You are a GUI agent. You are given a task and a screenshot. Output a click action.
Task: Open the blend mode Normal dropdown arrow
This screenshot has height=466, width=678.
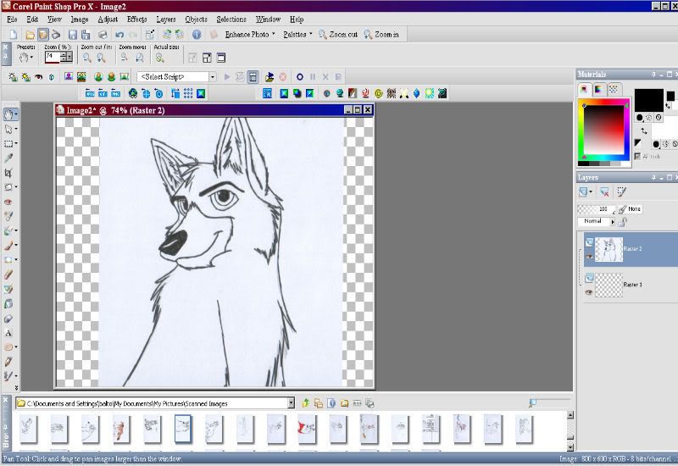coord(612,222)
